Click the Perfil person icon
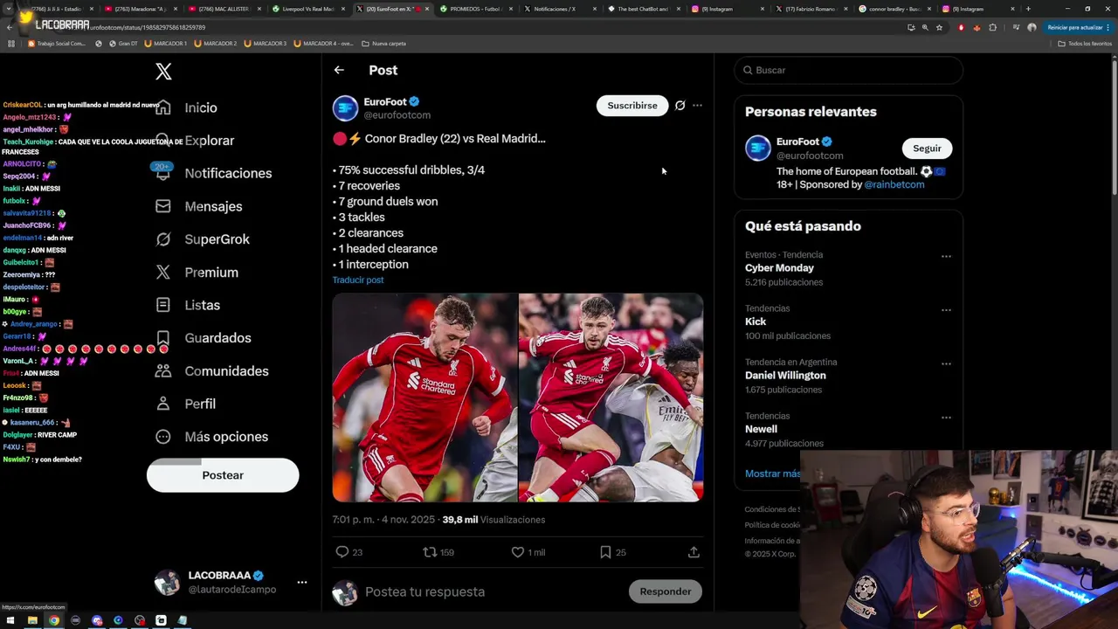This screenshot has height=629, width=1118. click(x=163, y=404)
